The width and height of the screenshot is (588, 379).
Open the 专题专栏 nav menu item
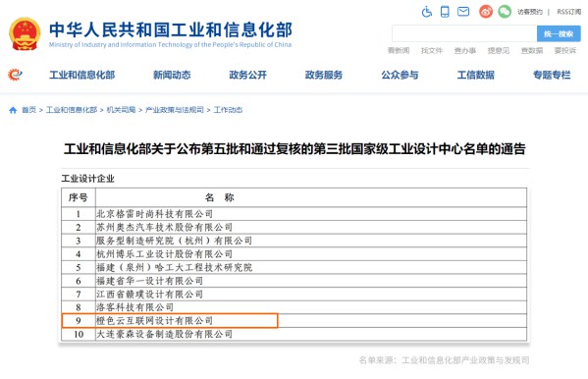(552, 75)
